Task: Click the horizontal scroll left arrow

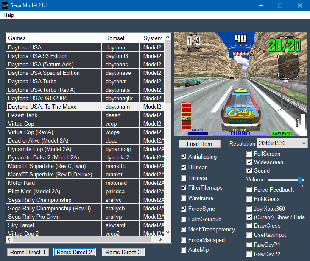Action: pyautogui.click(x=9, y=239)
